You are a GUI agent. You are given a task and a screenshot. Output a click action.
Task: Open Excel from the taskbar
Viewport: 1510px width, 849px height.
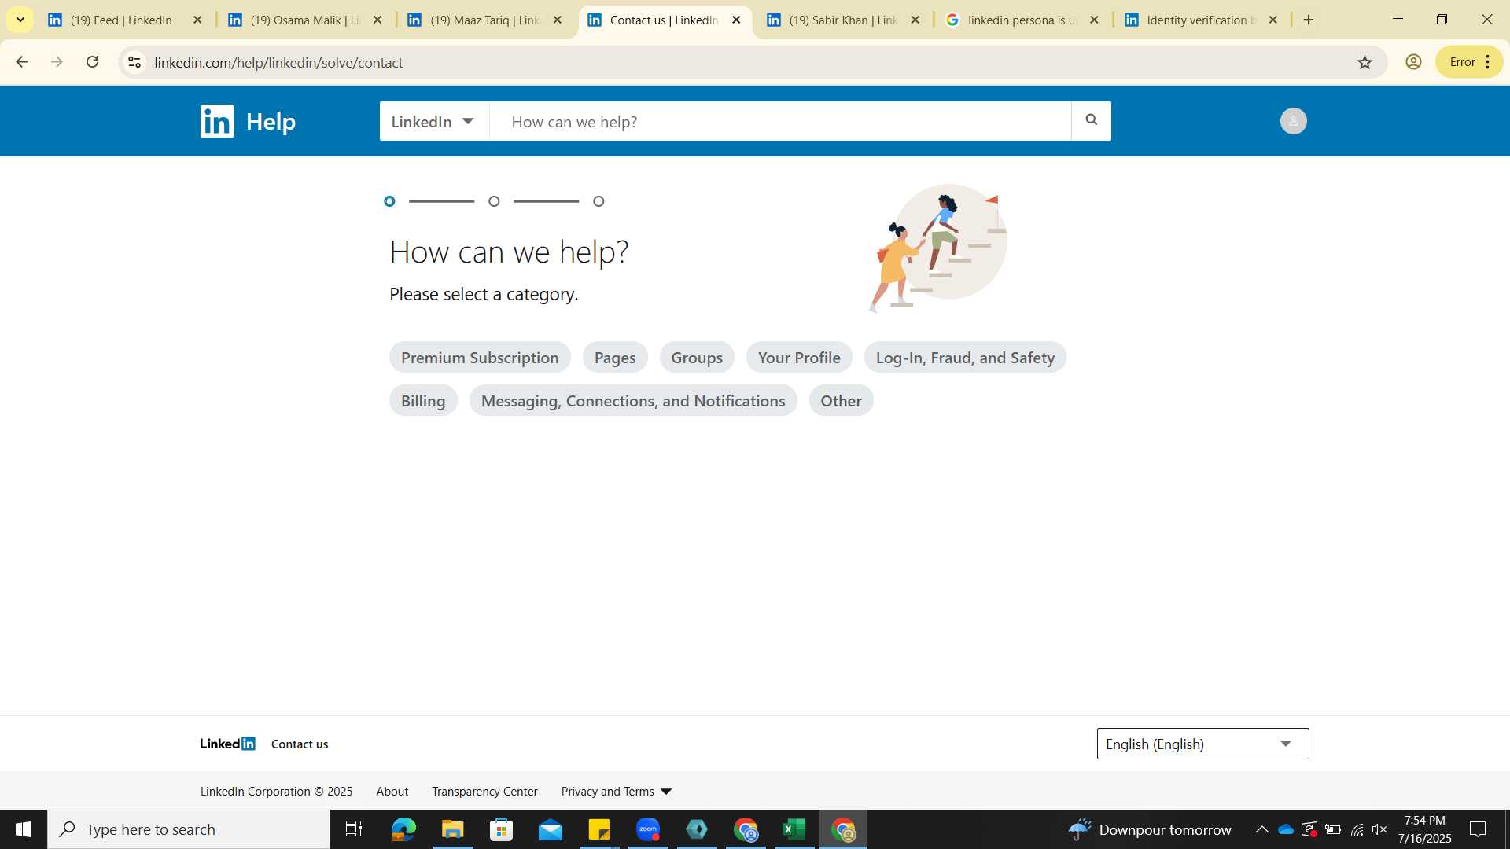tap(794, 829)
